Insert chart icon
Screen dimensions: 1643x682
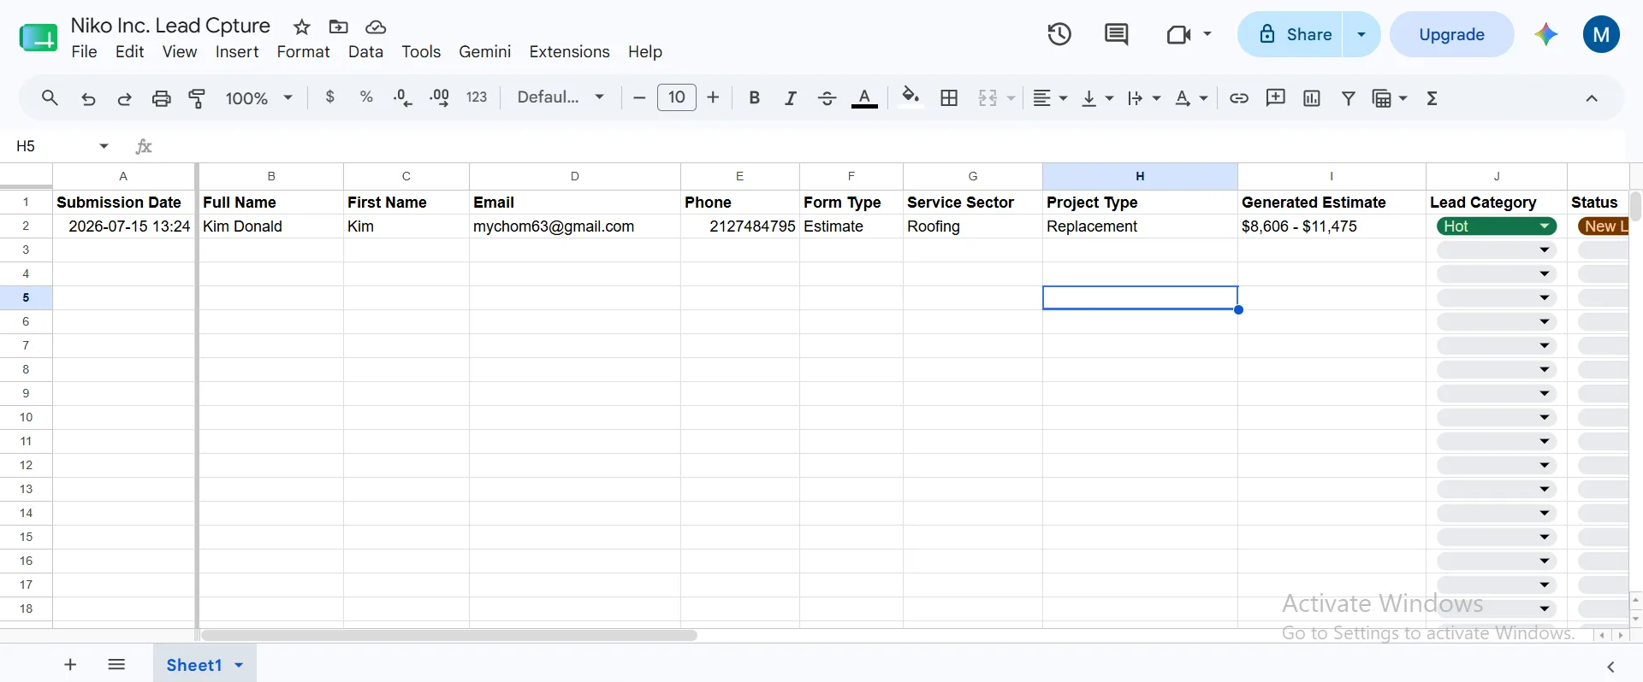click(1312, 97)
